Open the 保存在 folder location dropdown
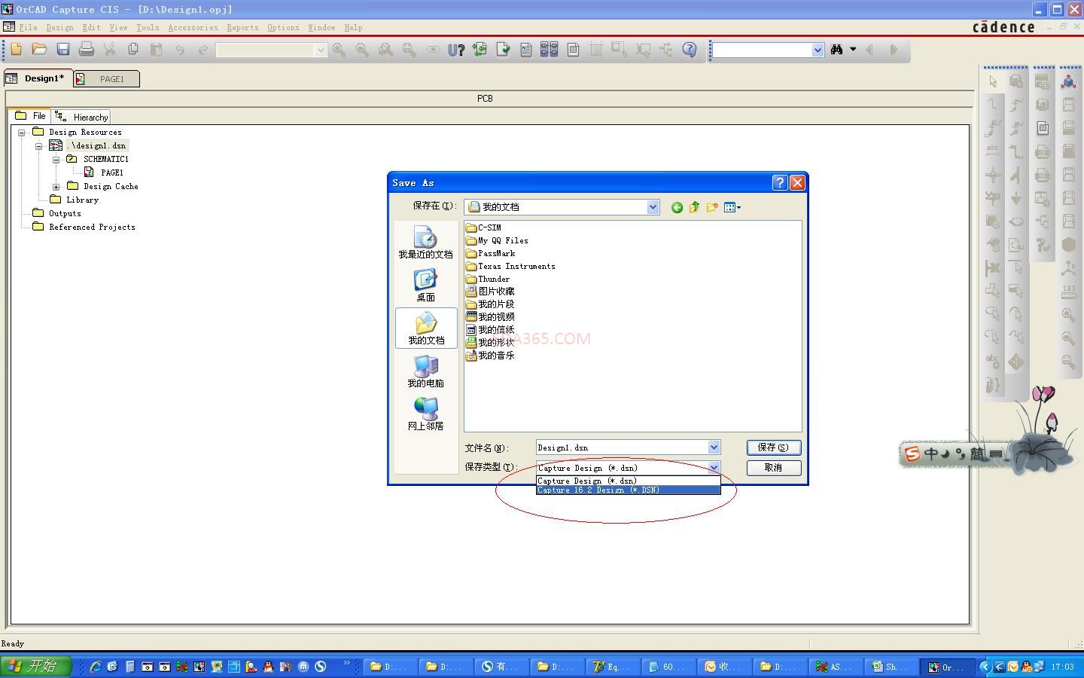 coord(653,207)
